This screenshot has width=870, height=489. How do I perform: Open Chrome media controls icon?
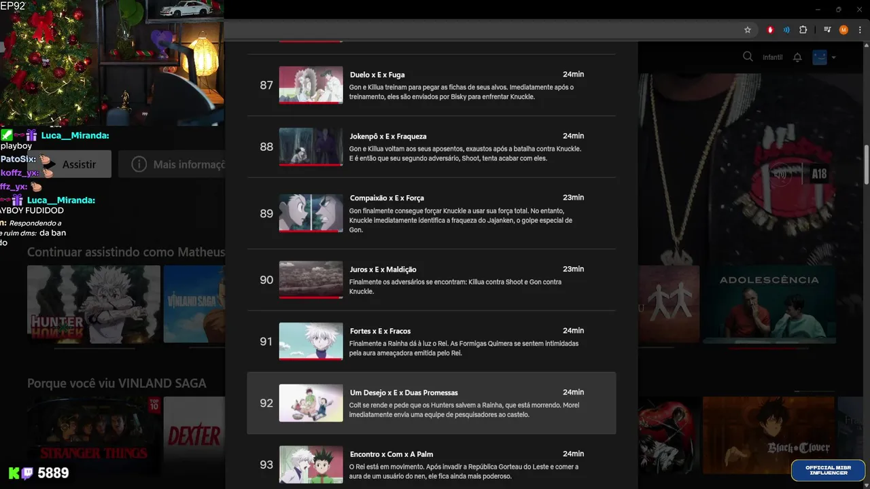(827, 30)
